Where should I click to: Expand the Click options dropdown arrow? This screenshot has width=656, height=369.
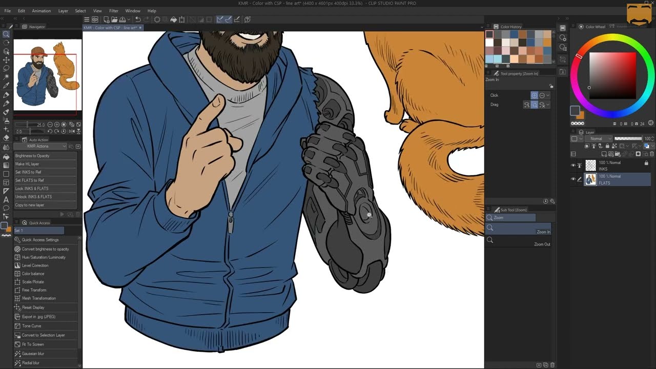coord(548,95)
